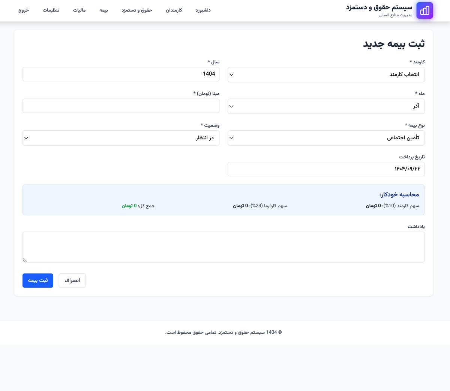Navigate to the کارمندان (Employees) section

174,10
